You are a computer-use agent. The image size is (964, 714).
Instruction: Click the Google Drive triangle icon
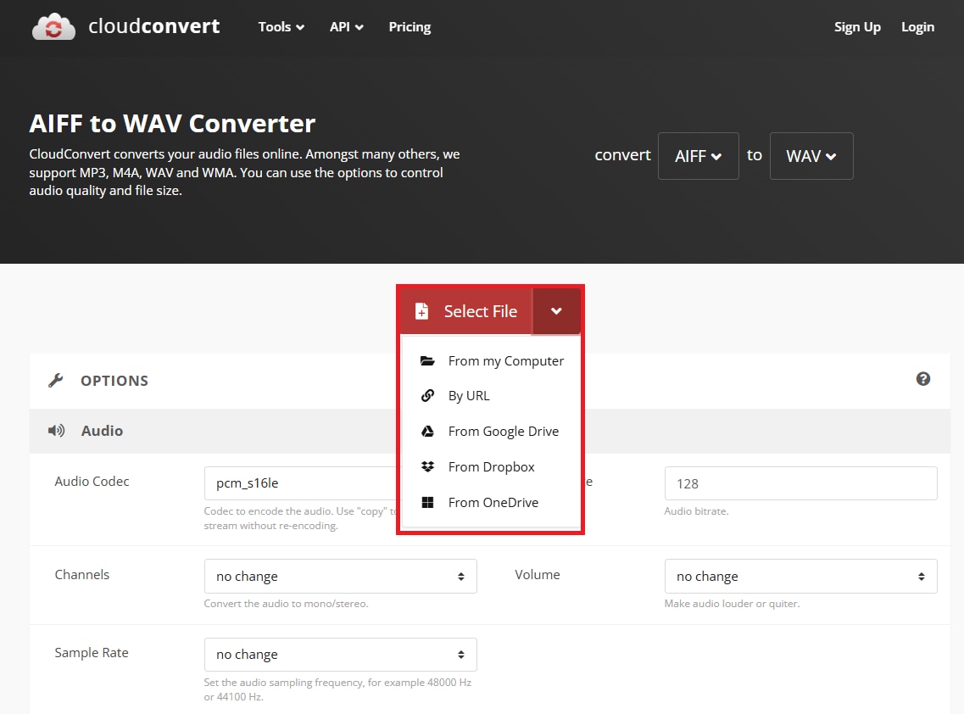pyautogui.click(x=427, y=431)
